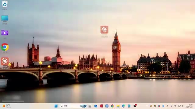Switch the 中 input method indicator
Viewport: 195px width, 109px height.
[x=175, y=106]
